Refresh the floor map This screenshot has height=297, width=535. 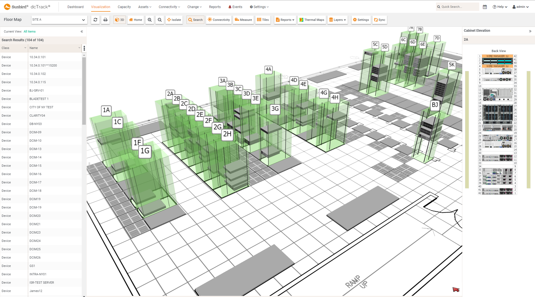[95, 20]
